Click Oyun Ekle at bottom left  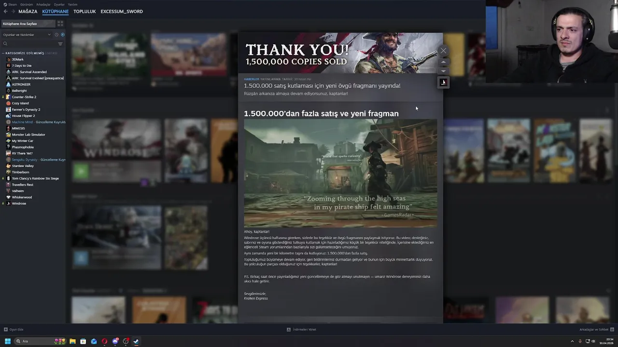pos(14,330)
